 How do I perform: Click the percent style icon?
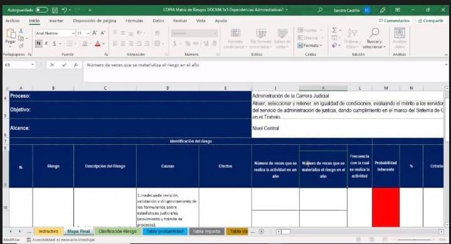(188, 43)
